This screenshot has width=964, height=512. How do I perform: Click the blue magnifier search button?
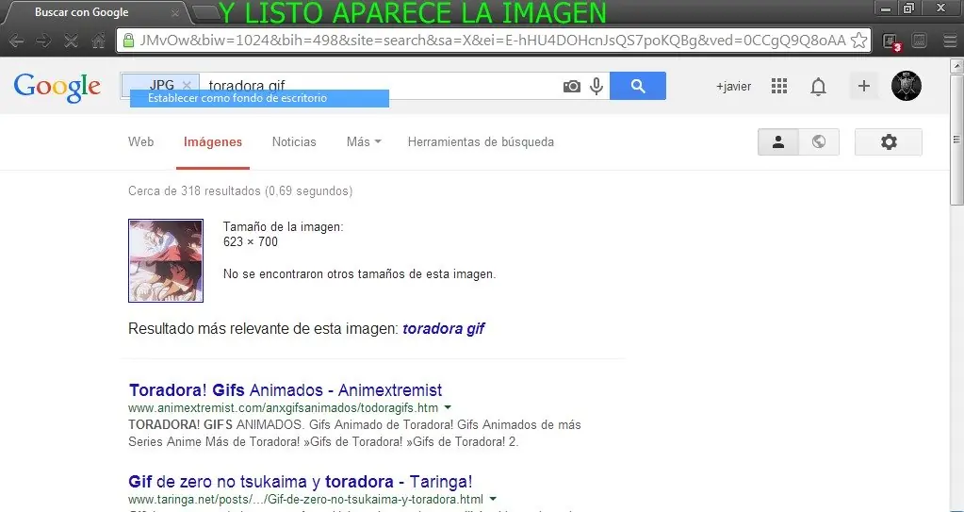(x=638, y=86)
